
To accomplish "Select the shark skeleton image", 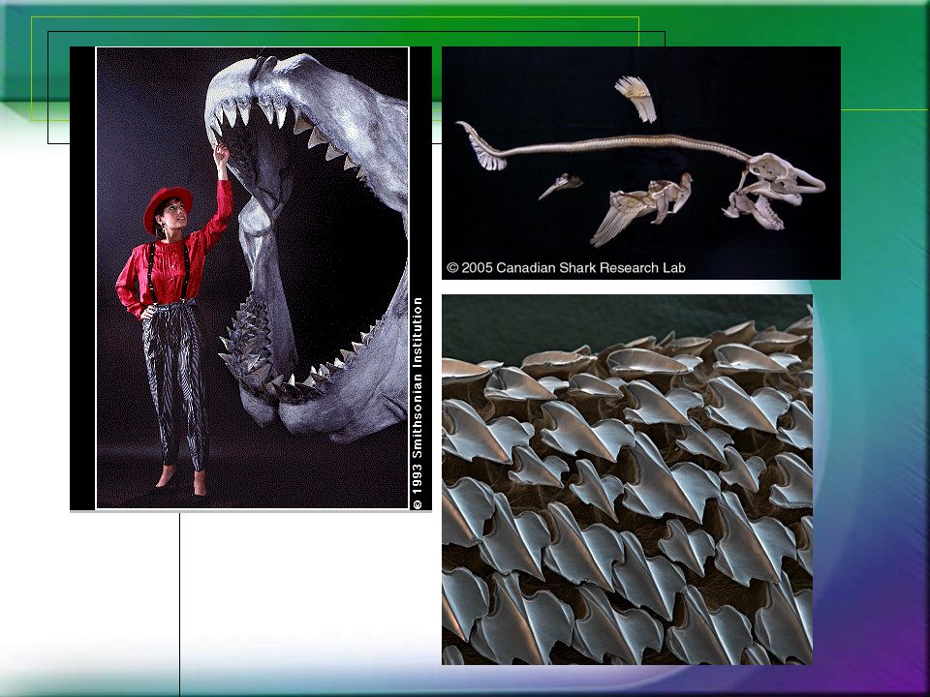I will (x=641, y=163).
